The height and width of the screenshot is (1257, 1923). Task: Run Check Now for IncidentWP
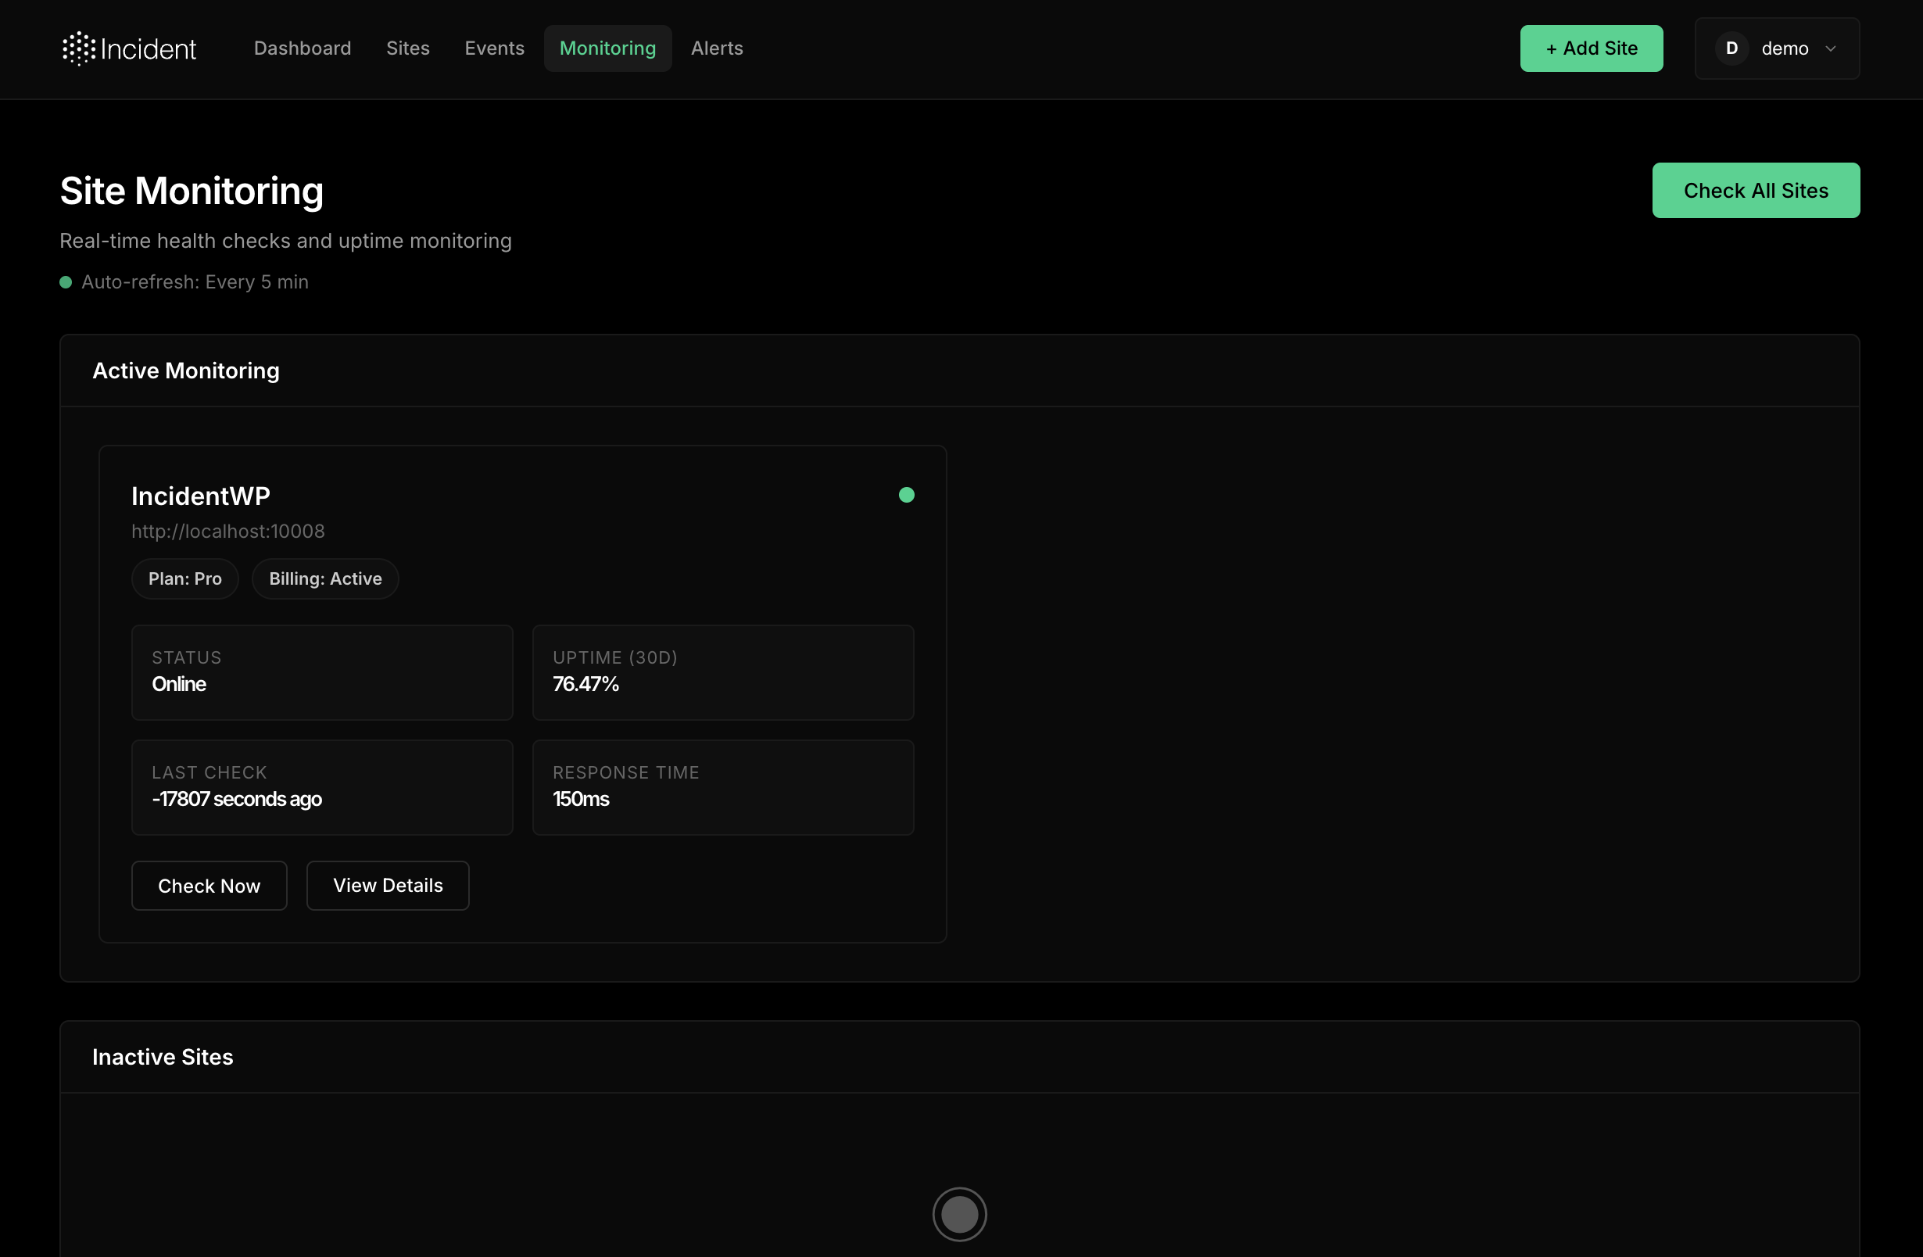(209, 886)
